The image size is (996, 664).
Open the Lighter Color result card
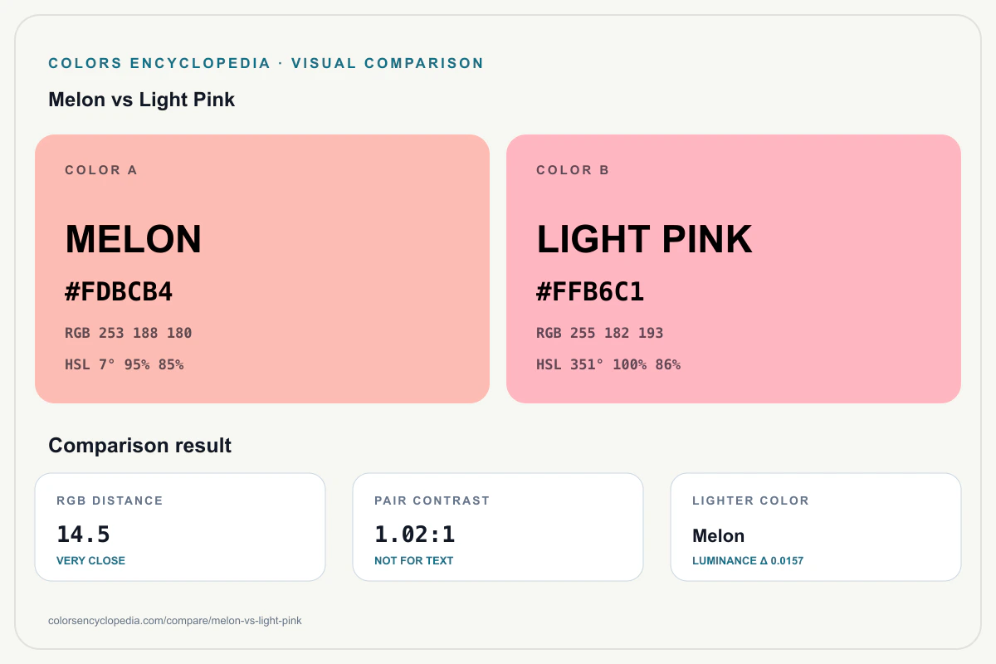coord(816,527)
